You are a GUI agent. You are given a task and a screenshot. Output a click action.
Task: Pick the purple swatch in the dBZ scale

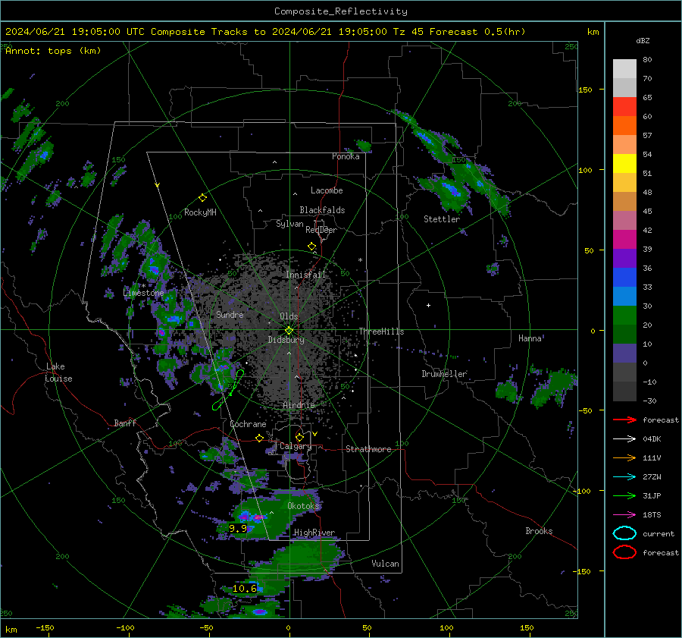click(624, 258)
